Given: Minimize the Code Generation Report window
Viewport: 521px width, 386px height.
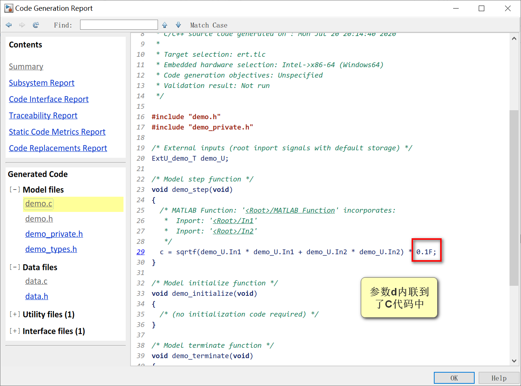Looking at the screenshot, I should point(456,8).
